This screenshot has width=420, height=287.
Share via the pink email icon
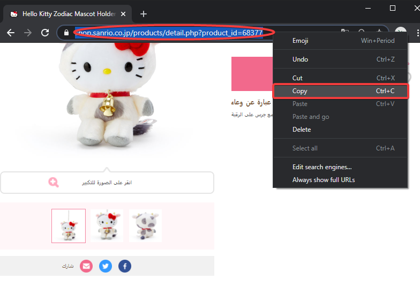86,266
